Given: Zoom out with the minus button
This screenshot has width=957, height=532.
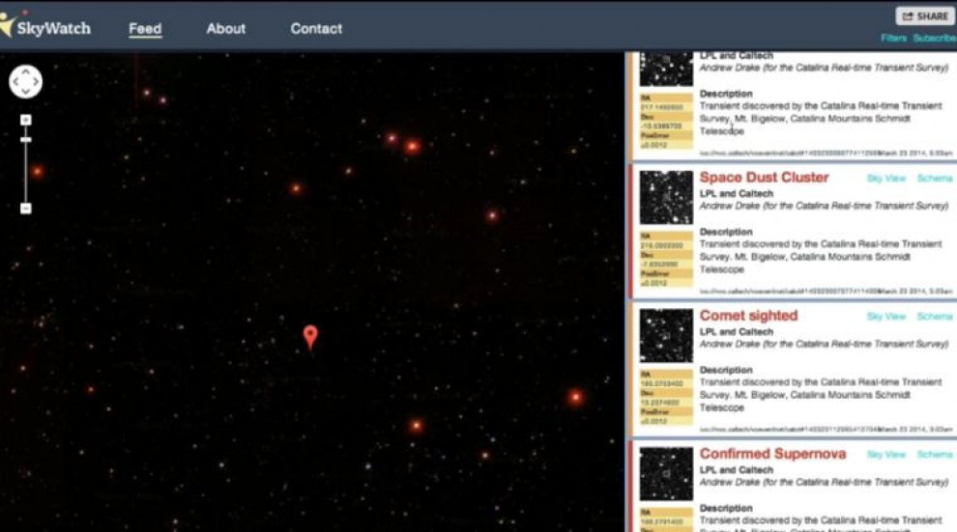Looking at the screenshot, I should click(26, 209).
